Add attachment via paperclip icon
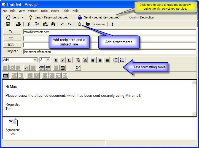 [x=79, y=24]
